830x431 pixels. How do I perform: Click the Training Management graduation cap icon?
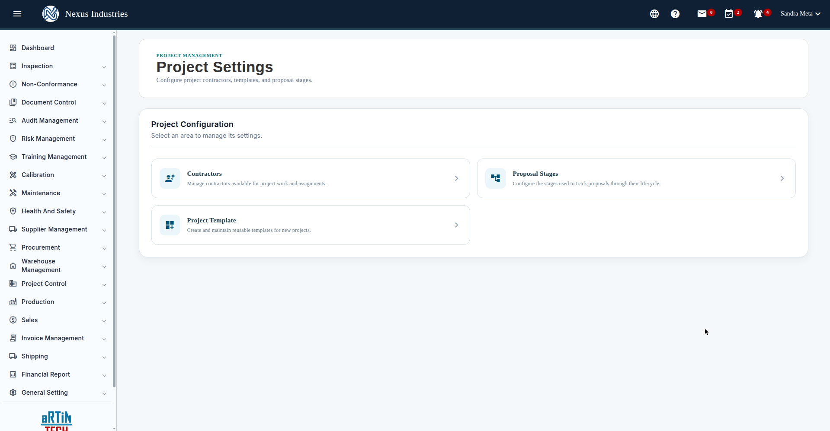pos(13,157)
